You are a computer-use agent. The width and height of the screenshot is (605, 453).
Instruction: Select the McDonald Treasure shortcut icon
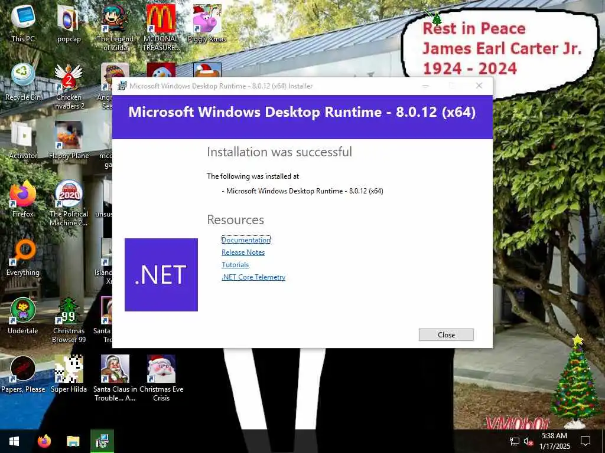[161, 27]
